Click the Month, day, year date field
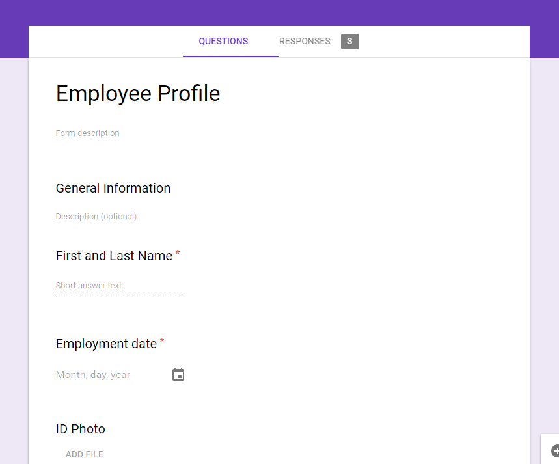Image resolution: width=559 pixels, height=464 pixels. point(93,374)
